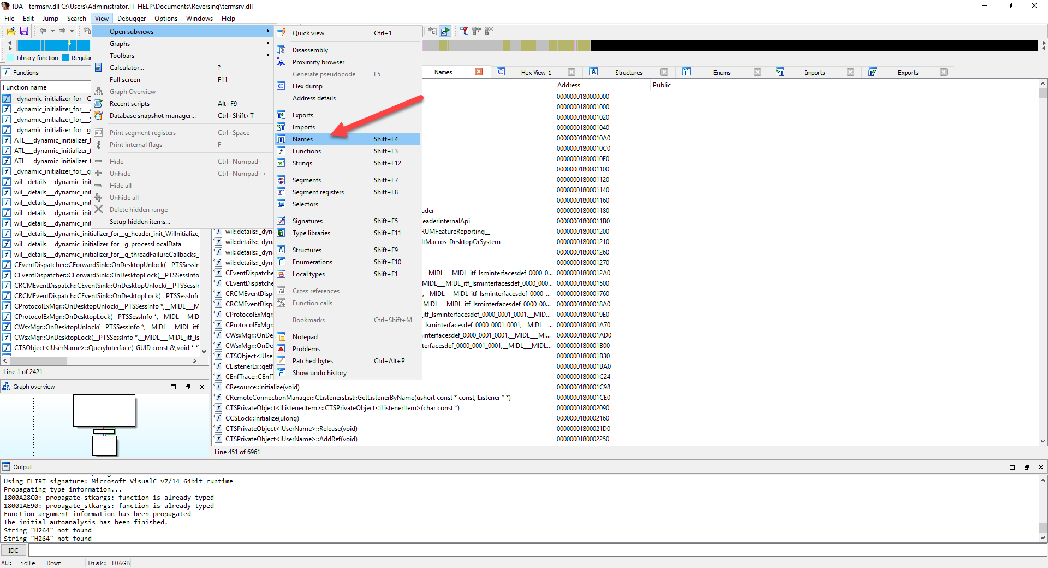Image resolution: width=1048 pixels, height=568 pixels.
Task: Open Proximity browser from the submenu
Action: click(x=318, y=62)
